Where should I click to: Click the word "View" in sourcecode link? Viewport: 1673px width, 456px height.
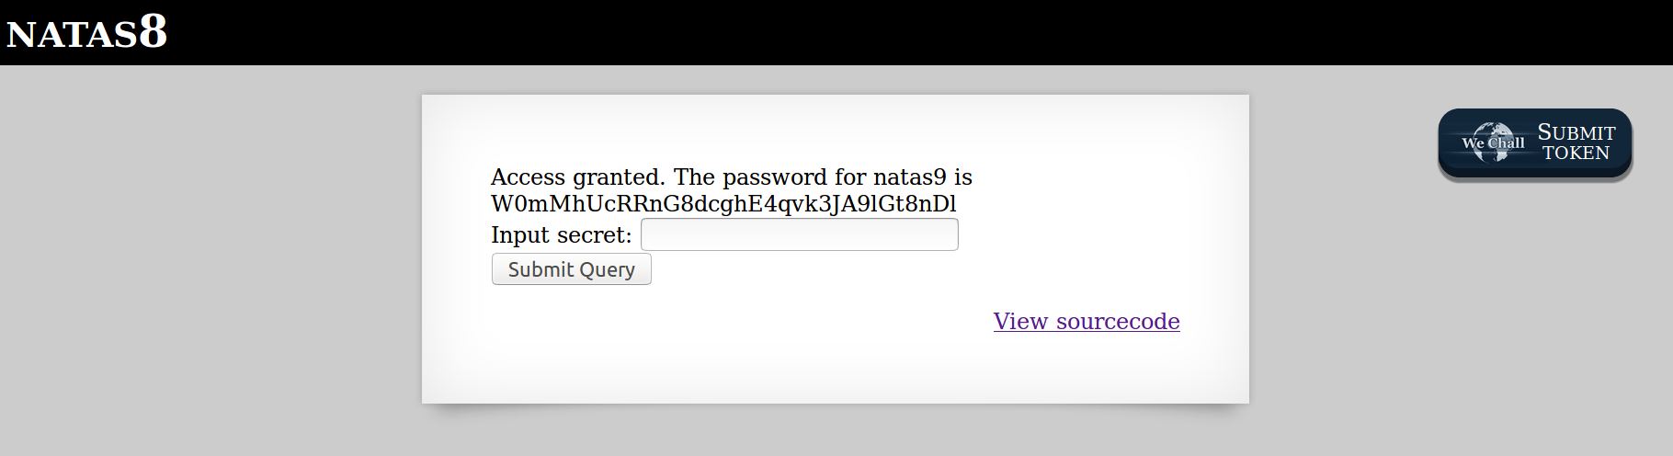(x=1020, y=321)
